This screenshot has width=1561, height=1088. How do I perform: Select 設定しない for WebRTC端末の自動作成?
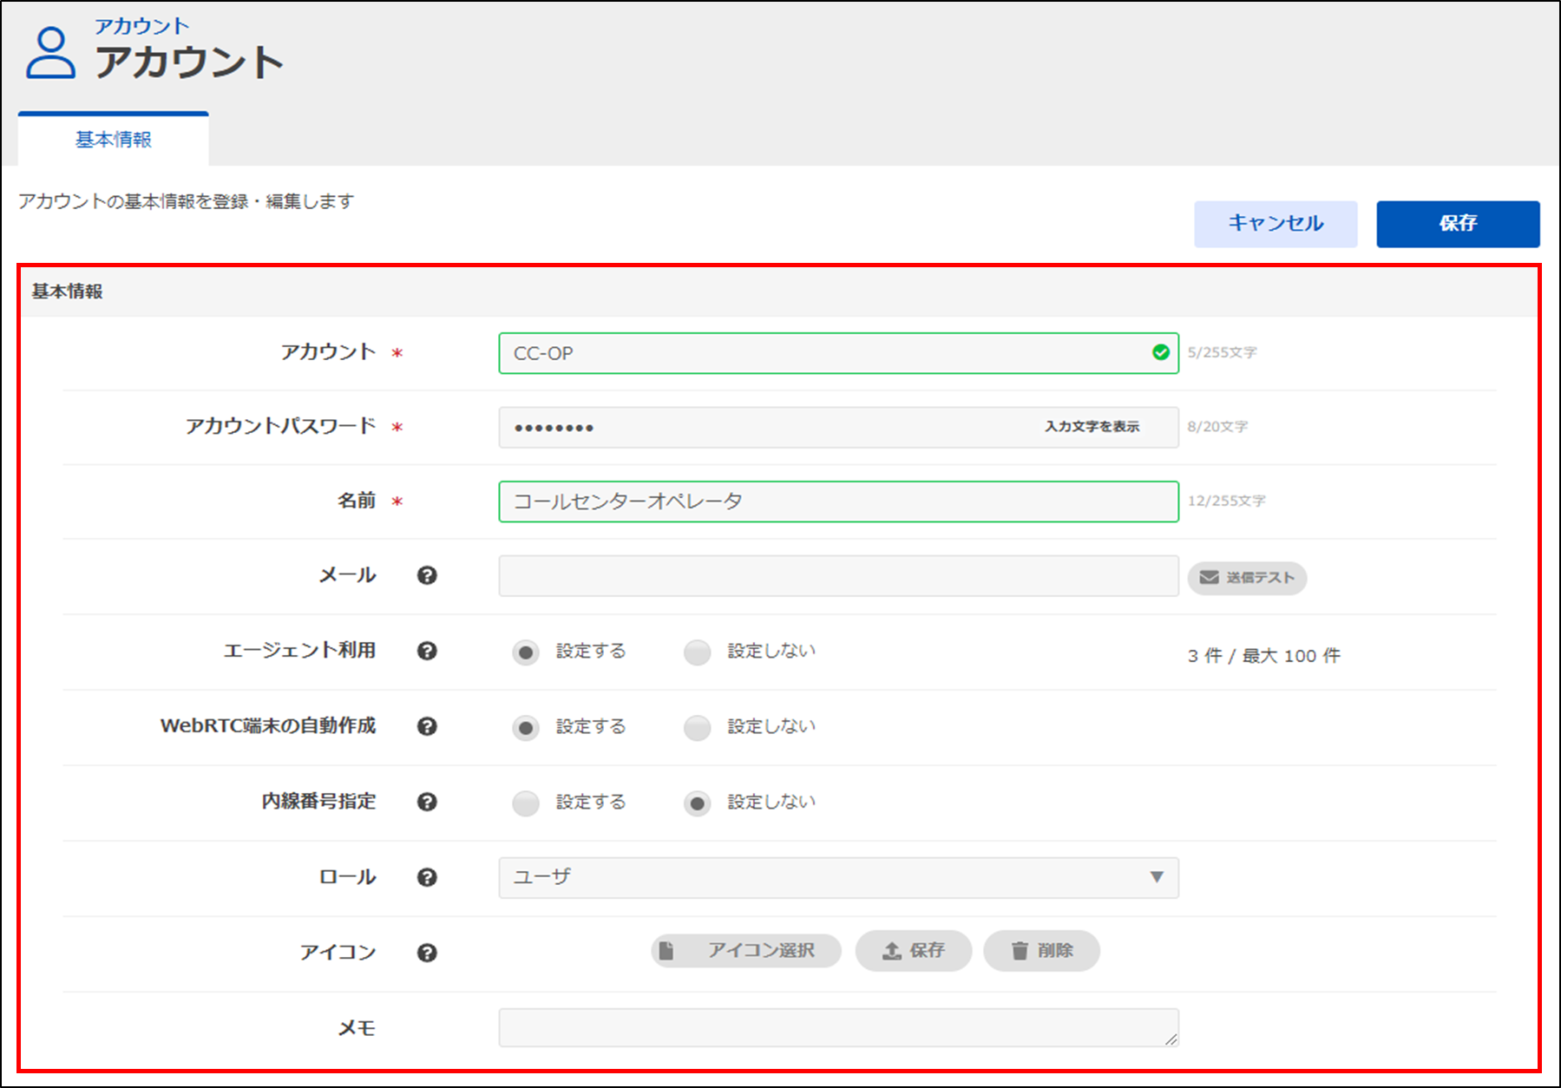pos(698,728)
